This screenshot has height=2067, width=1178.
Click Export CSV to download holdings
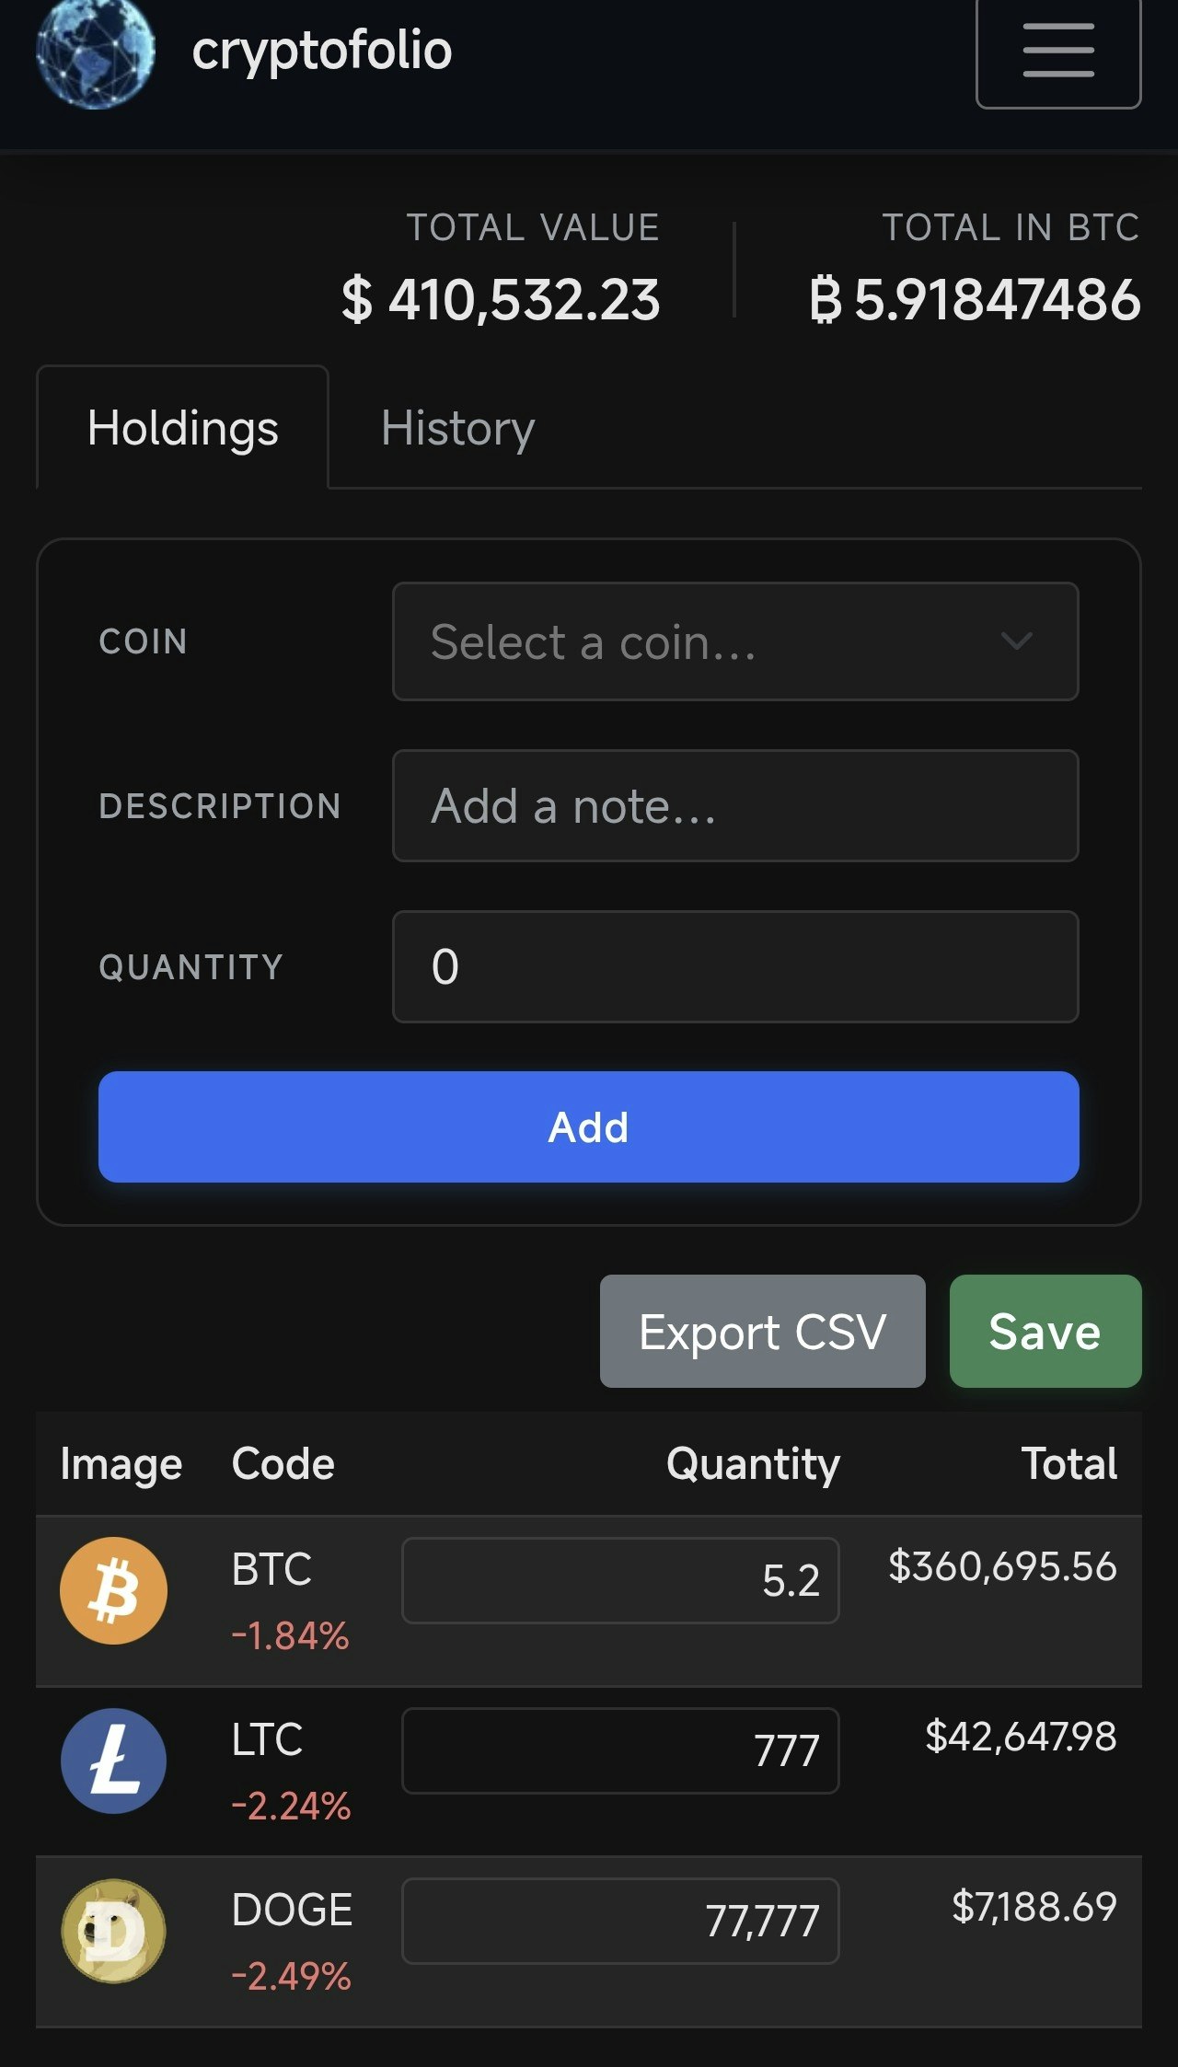[x=762, y=1332]
